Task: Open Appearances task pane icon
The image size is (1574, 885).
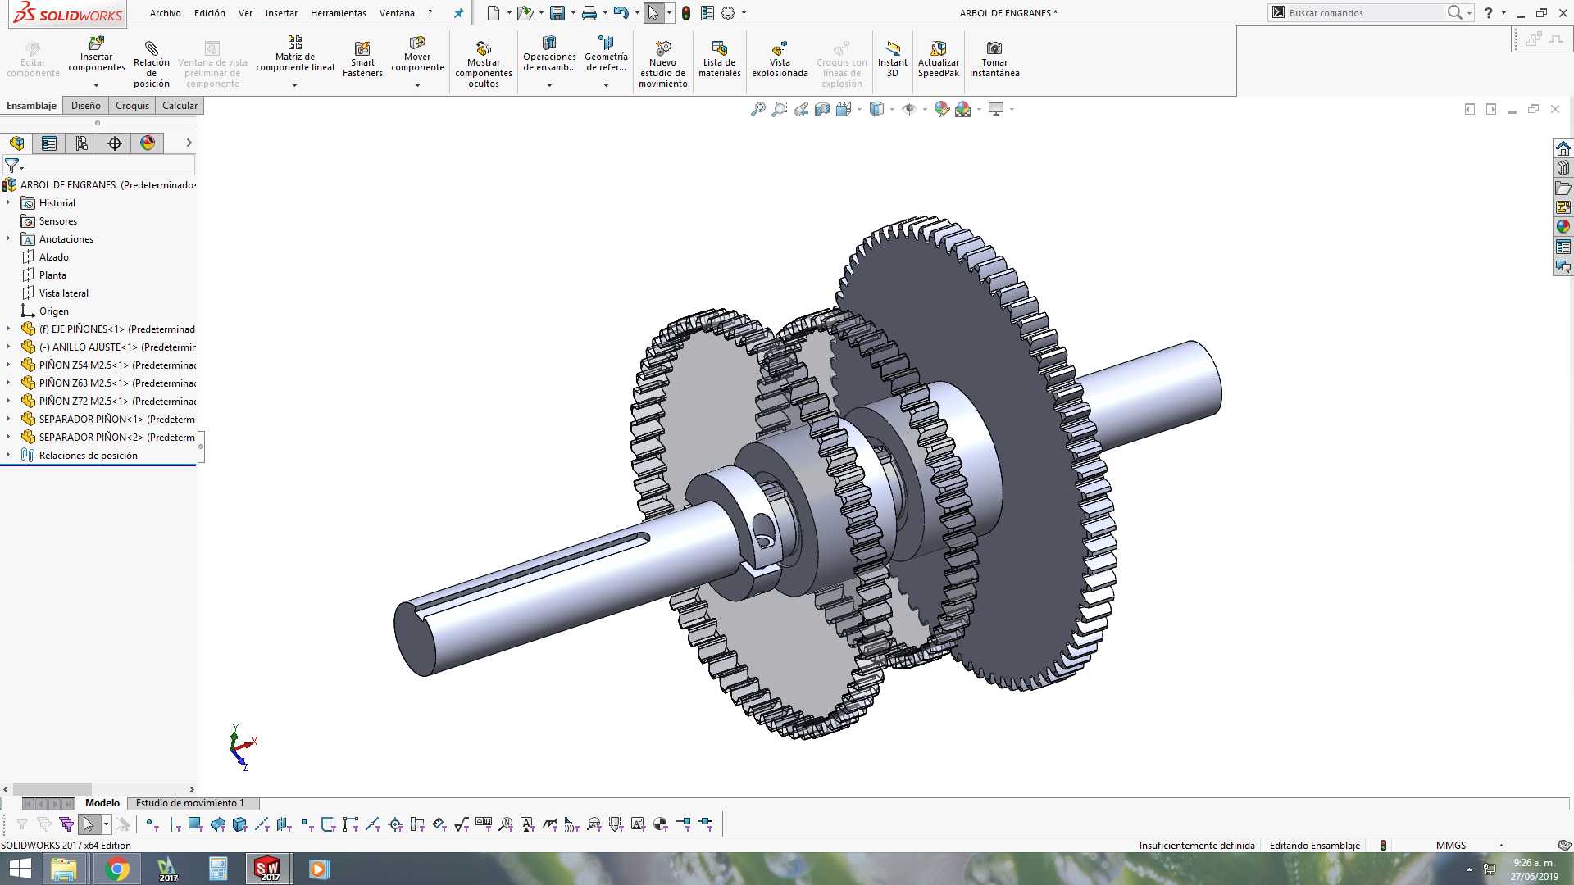Action: (1563, 227)
